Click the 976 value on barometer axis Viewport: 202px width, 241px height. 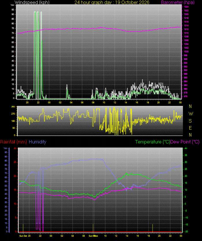[186, 96]
